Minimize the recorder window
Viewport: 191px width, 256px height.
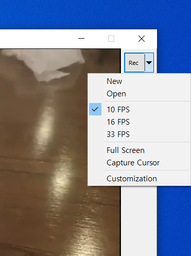(x=81, y=39)
